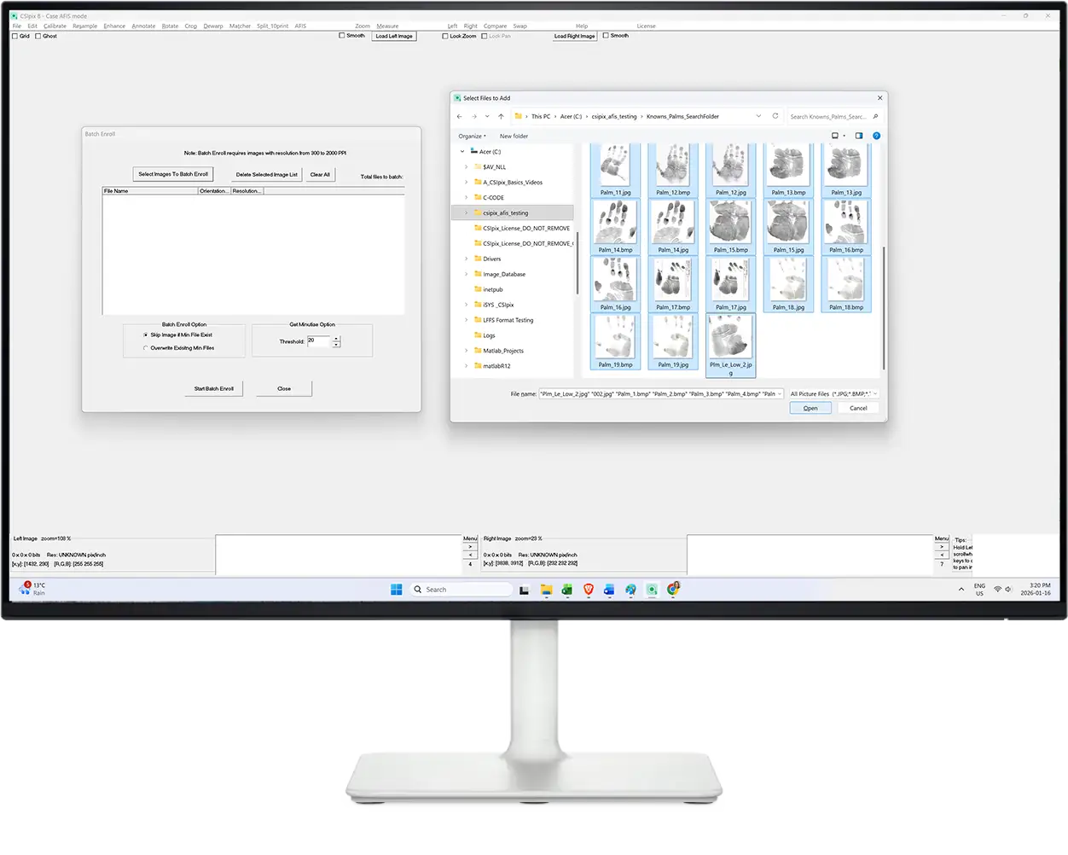Viewport: 1068px width, 855px height.
Task: Collapse the Acer (C:) tree node
Action: click(x=462, y=152)
